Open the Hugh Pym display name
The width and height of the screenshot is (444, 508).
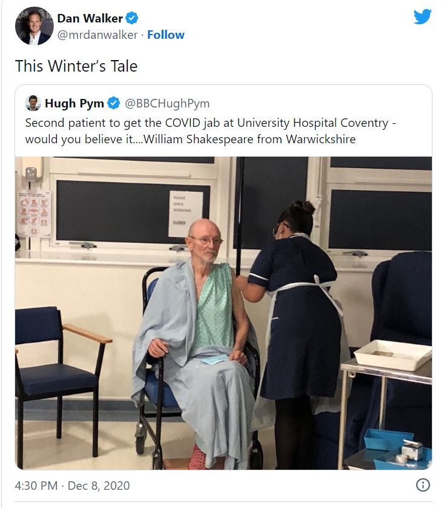point(75,103)
